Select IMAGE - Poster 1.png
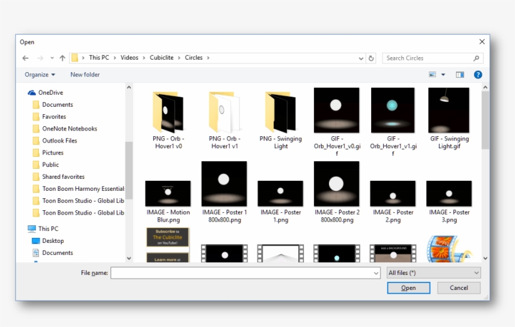Screen dimensions: 515x327 click(281, 202)
